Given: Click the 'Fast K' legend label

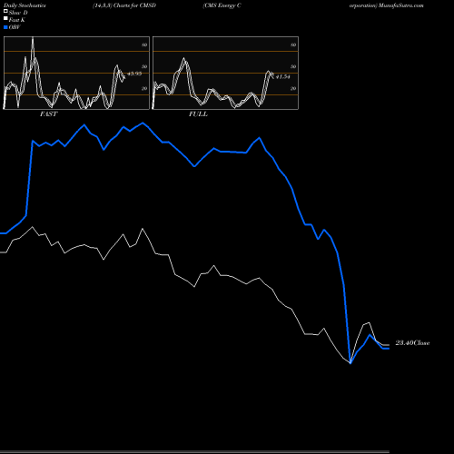Looking at the screenshot, I should pos(17,20).
